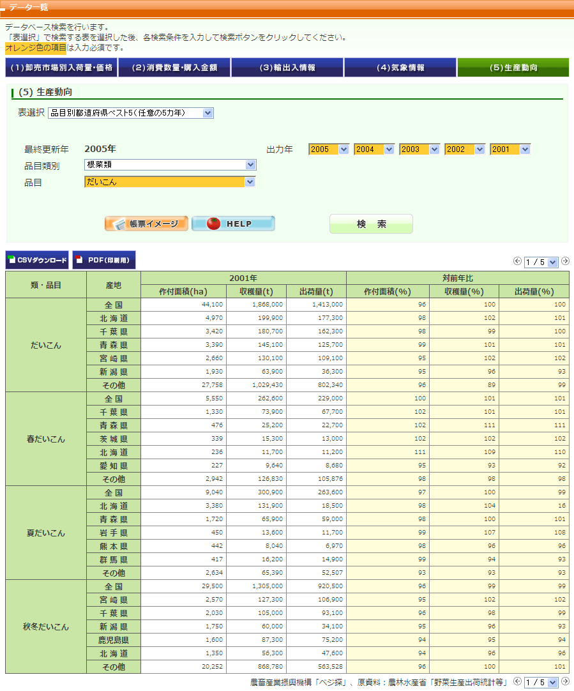This screenshot has height=691, width=574.
Task: Open the tomato HELP button
Action: pyautogui.click(x=233, y=224)
